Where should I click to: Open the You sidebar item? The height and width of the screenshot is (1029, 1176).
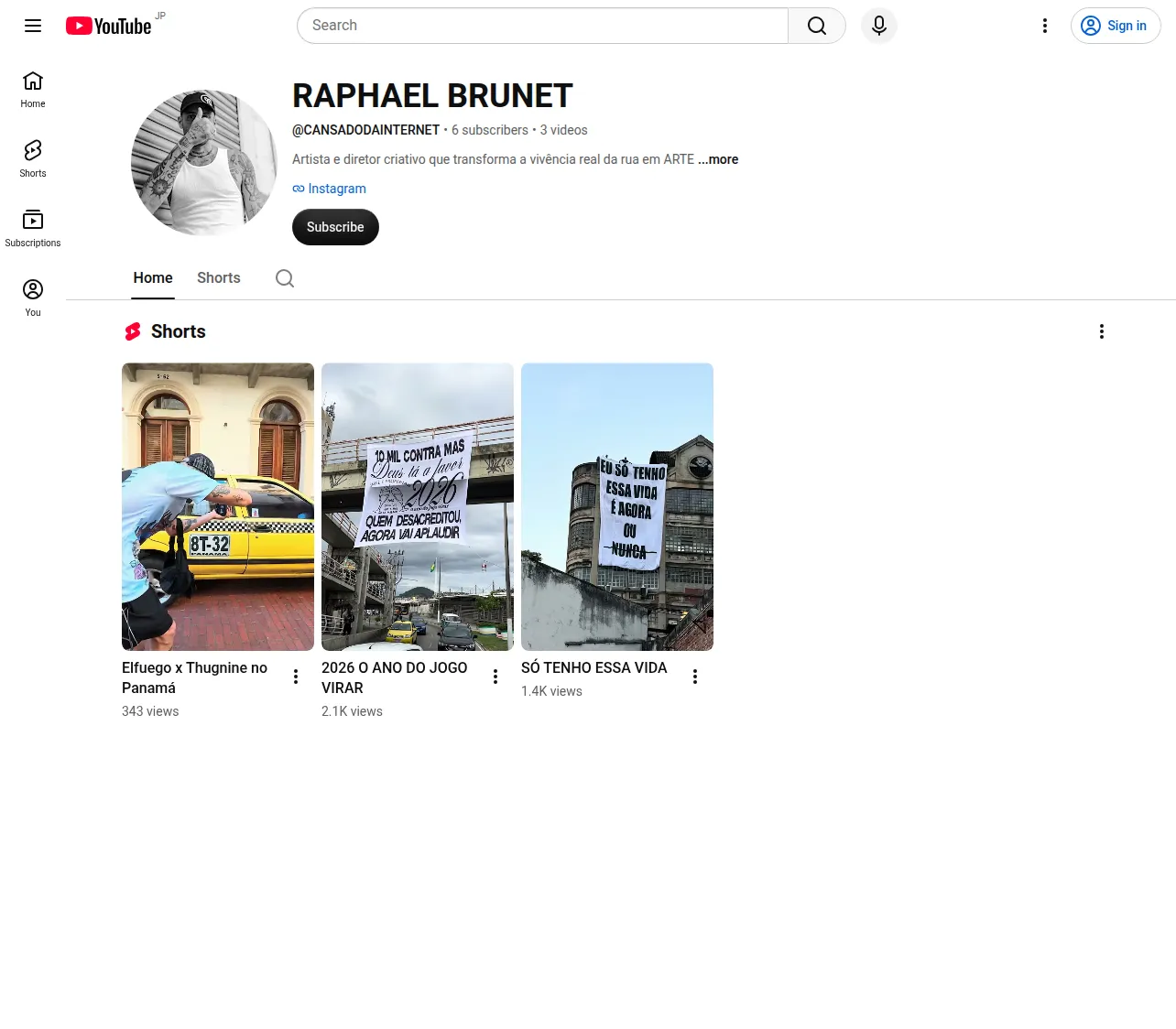pyautogui.click(x=33, y=298)
